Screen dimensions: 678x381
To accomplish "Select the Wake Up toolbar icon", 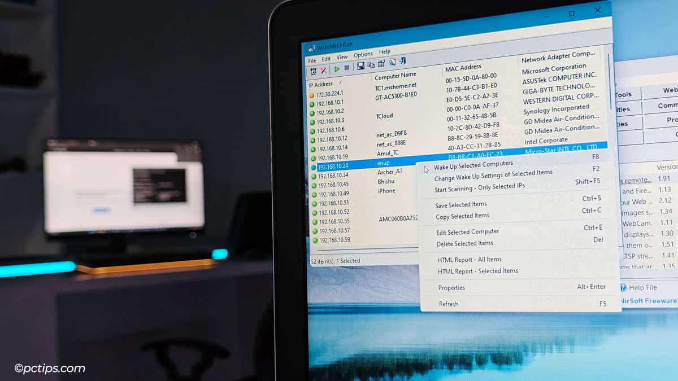I will tap(314, 70).
